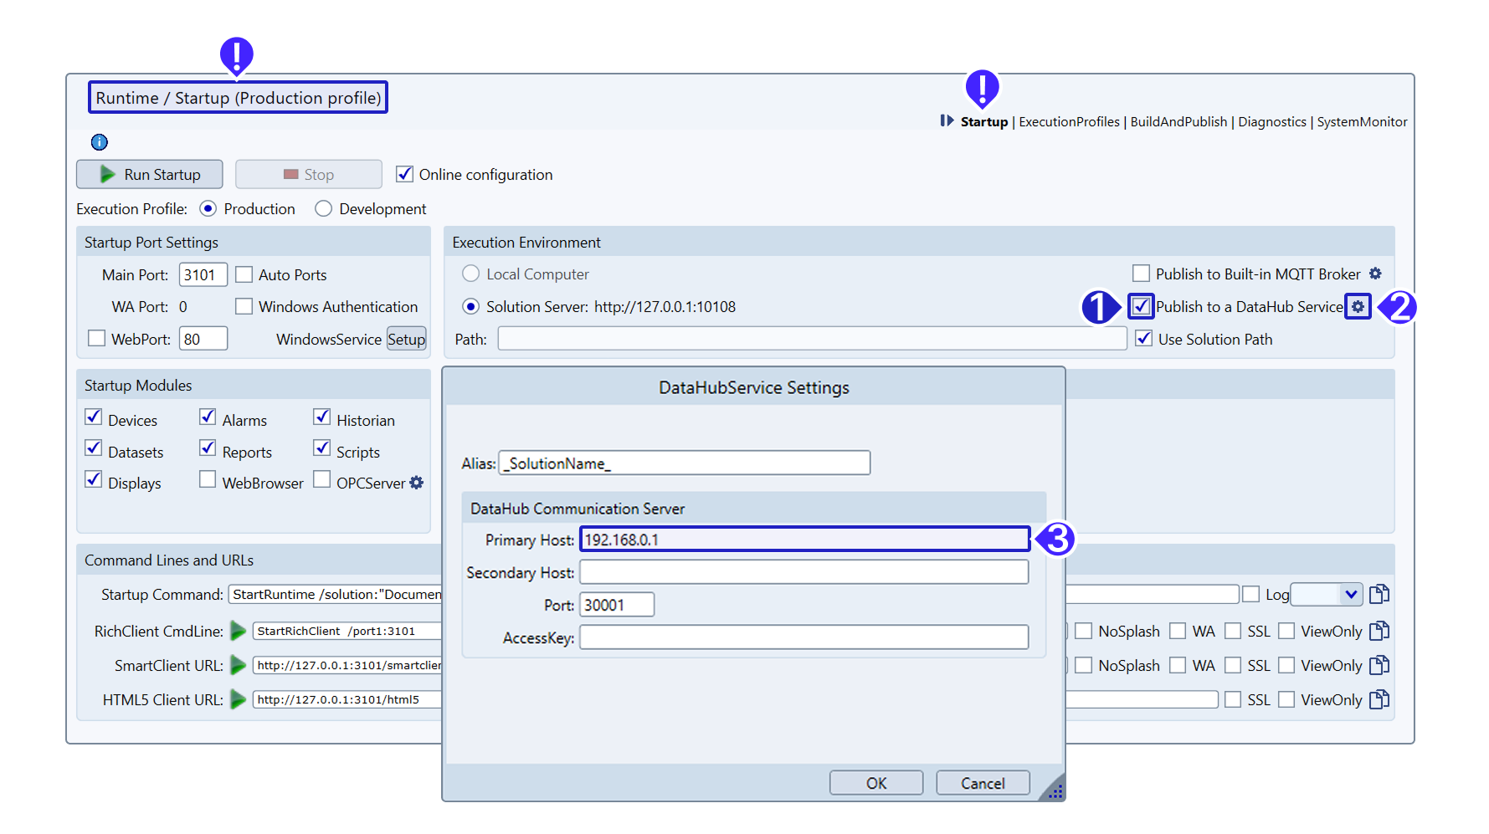
Task: Select the Local Computer option
Action: pyautogui.click(x=471, y=274)
